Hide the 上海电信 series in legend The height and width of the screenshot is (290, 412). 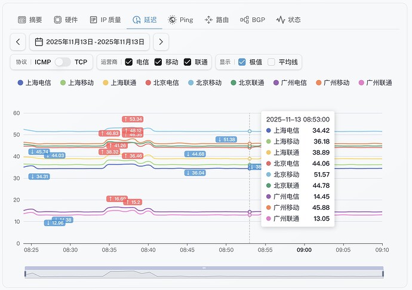(37, 83)
